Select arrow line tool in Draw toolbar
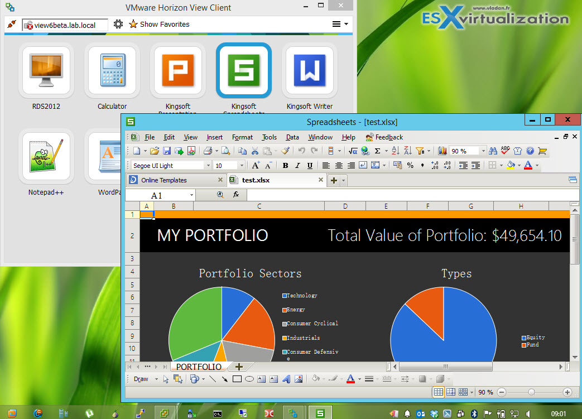The height and width of the screenshot is (419, 582). [224, 379]
